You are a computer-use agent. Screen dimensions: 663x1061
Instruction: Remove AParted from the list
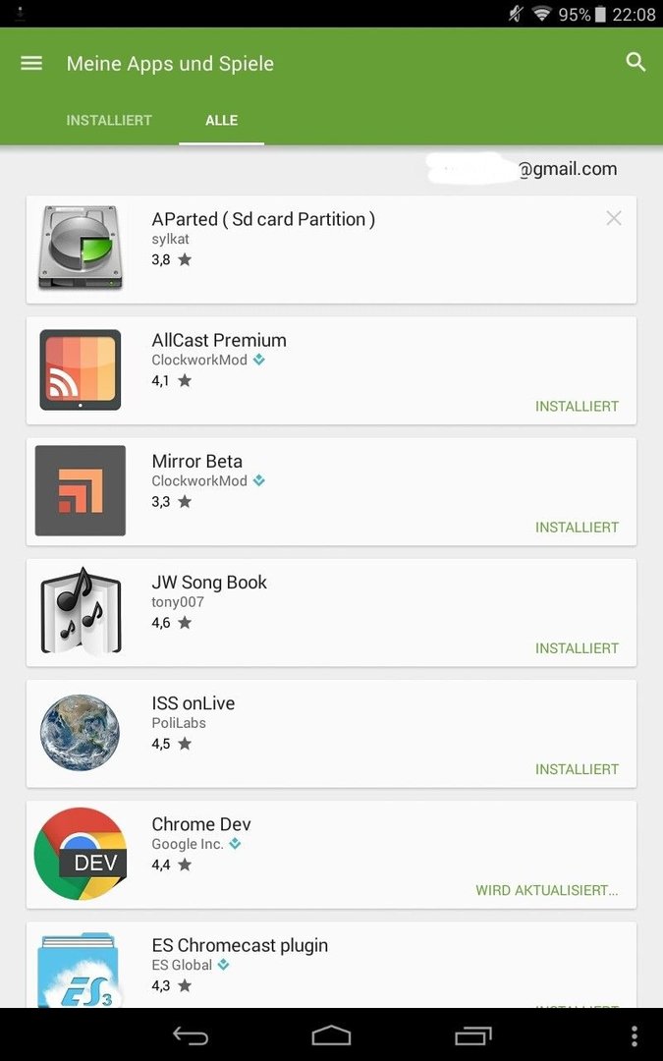coord(614,218)
